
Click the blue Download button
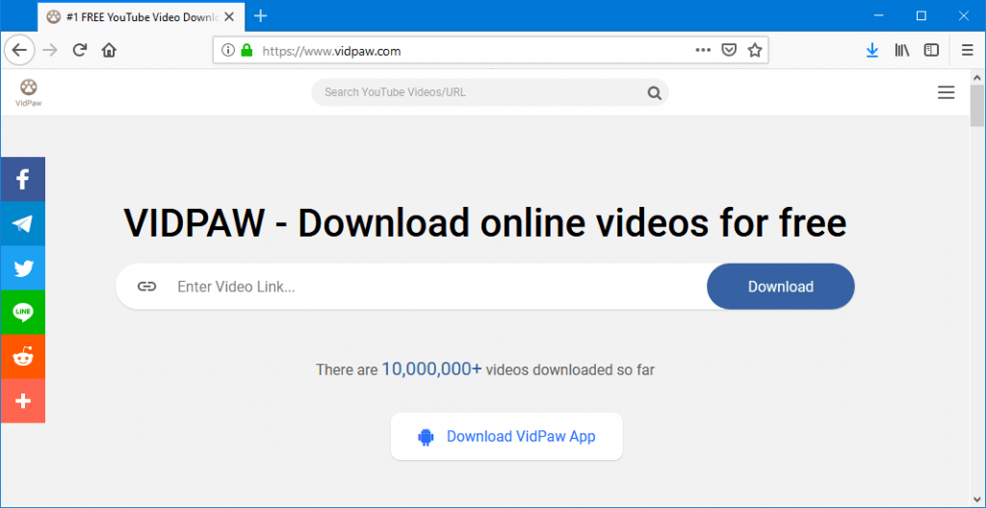click(780, 287)
